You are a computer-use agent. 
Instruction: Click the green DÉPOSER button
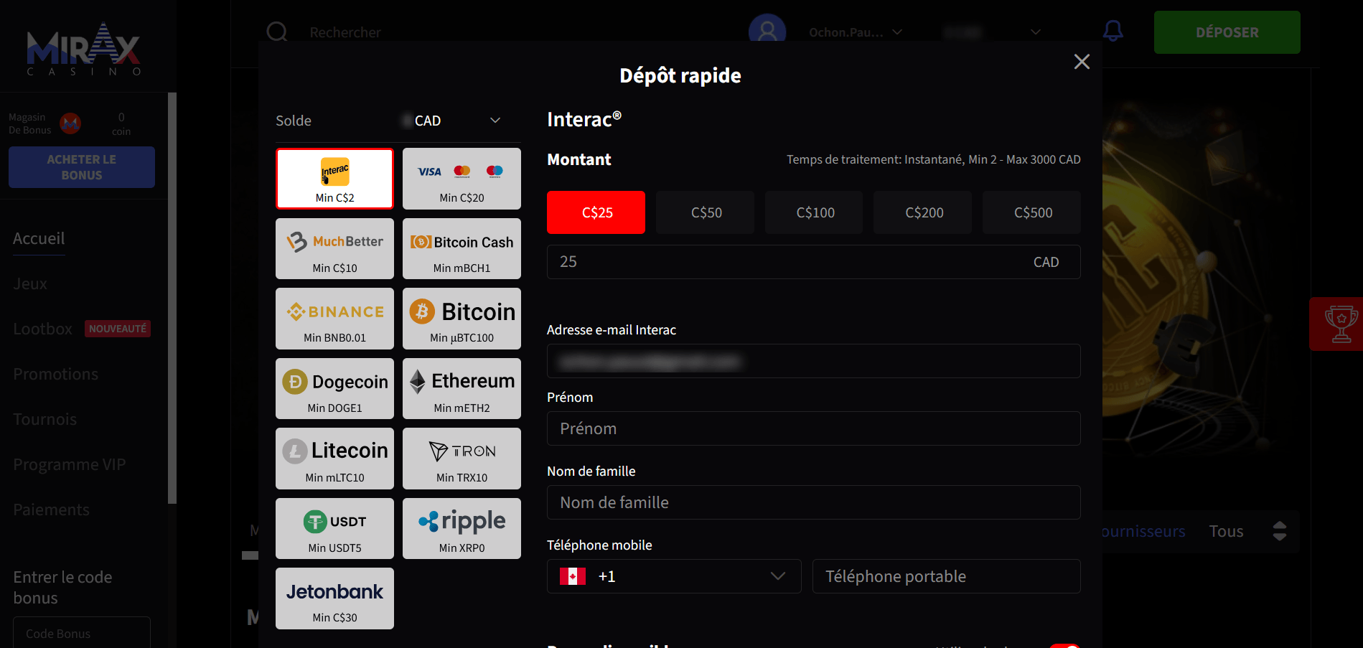coord(1227,32)
